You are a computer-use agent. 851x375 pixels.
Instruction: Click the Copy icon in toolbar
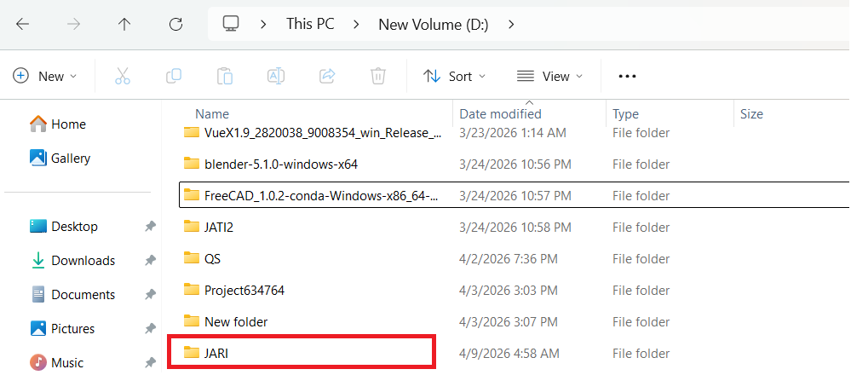pos(174,76)
